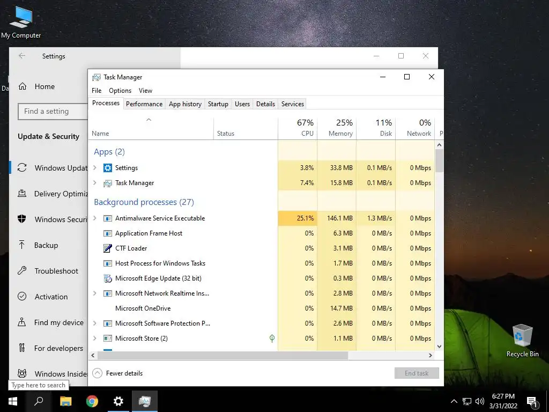Click the Delivery Optimization icon in Settings
549x412 pixels.
pos(22,193)
